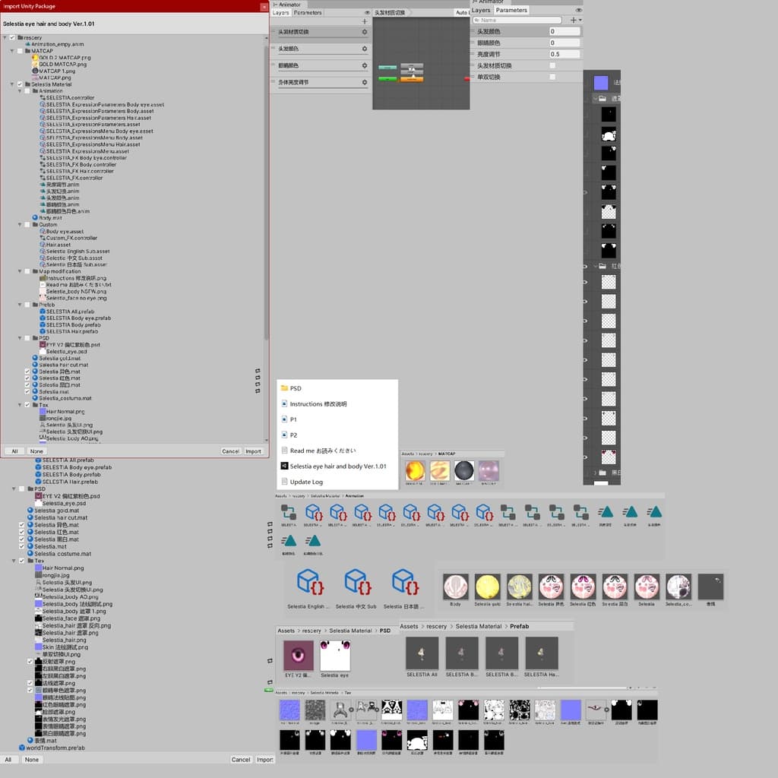The width and height of the screenshot is (778, 778).
Task: Click All button in upper import dialog
Action: 15,451
